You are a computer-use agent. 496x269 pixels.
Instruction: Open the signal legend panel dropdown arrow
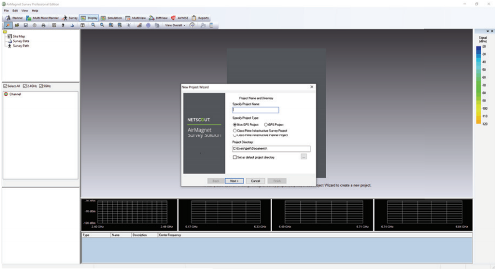tap(488, 32)
